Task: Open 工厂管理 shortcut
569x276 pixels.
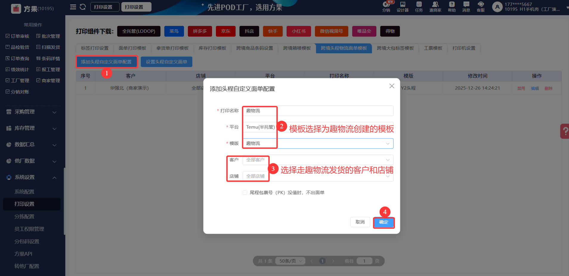Action: (18, 80)
